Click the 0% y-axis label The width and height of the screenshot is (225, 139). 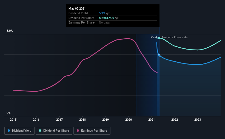coord(8,113)
